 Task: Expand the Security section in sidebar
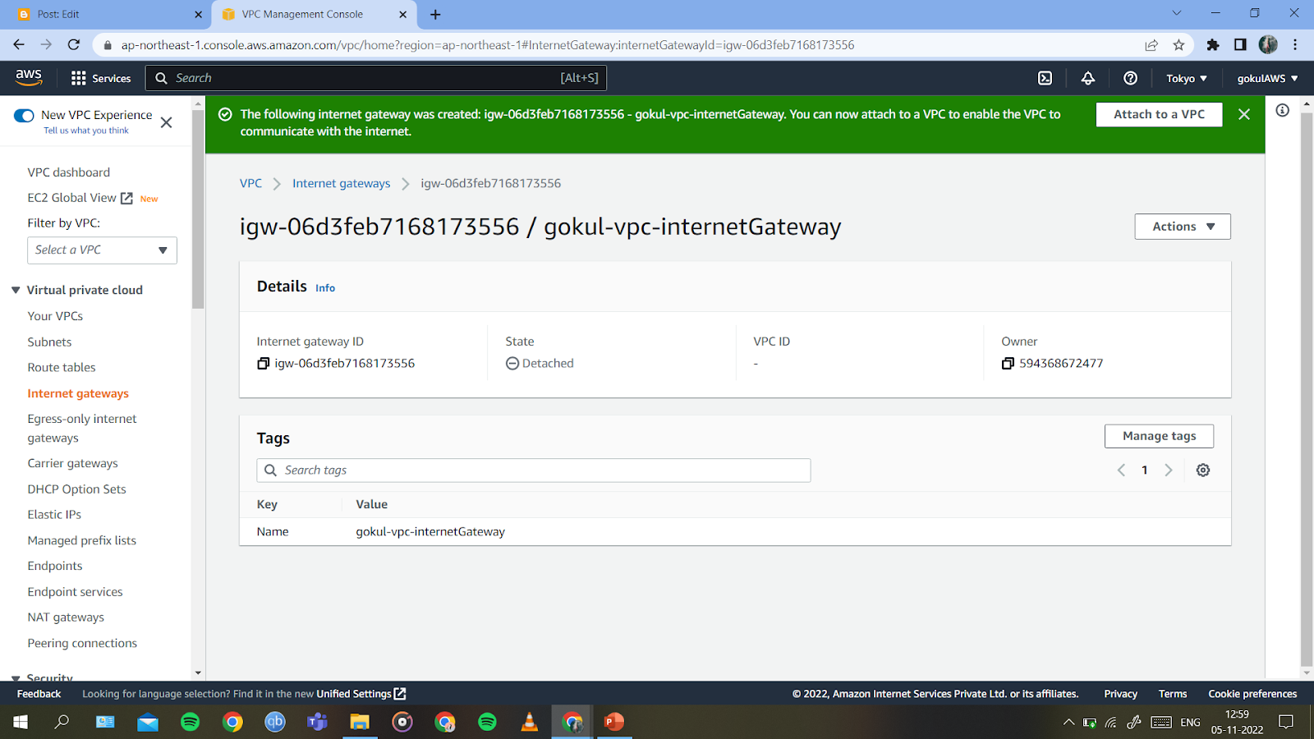16,678
